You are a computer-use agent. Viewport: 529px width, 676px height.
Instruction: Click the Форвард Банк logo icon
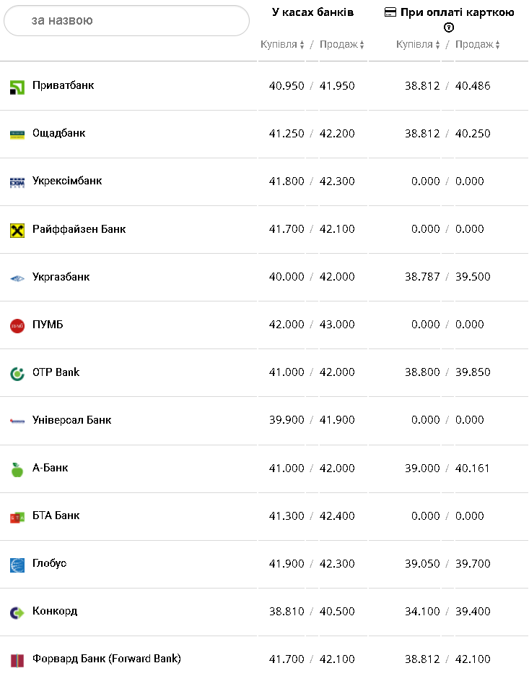tap(17, 660)
